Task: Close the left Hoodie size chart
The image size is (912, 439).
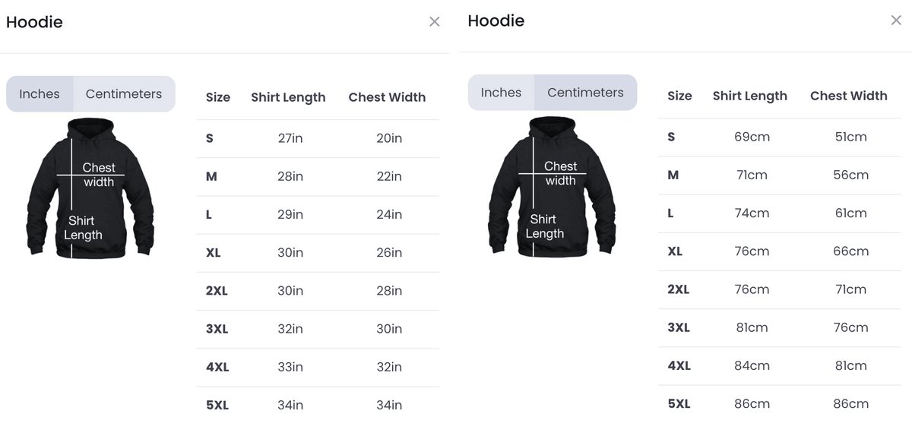Action: tap(434, 22)
